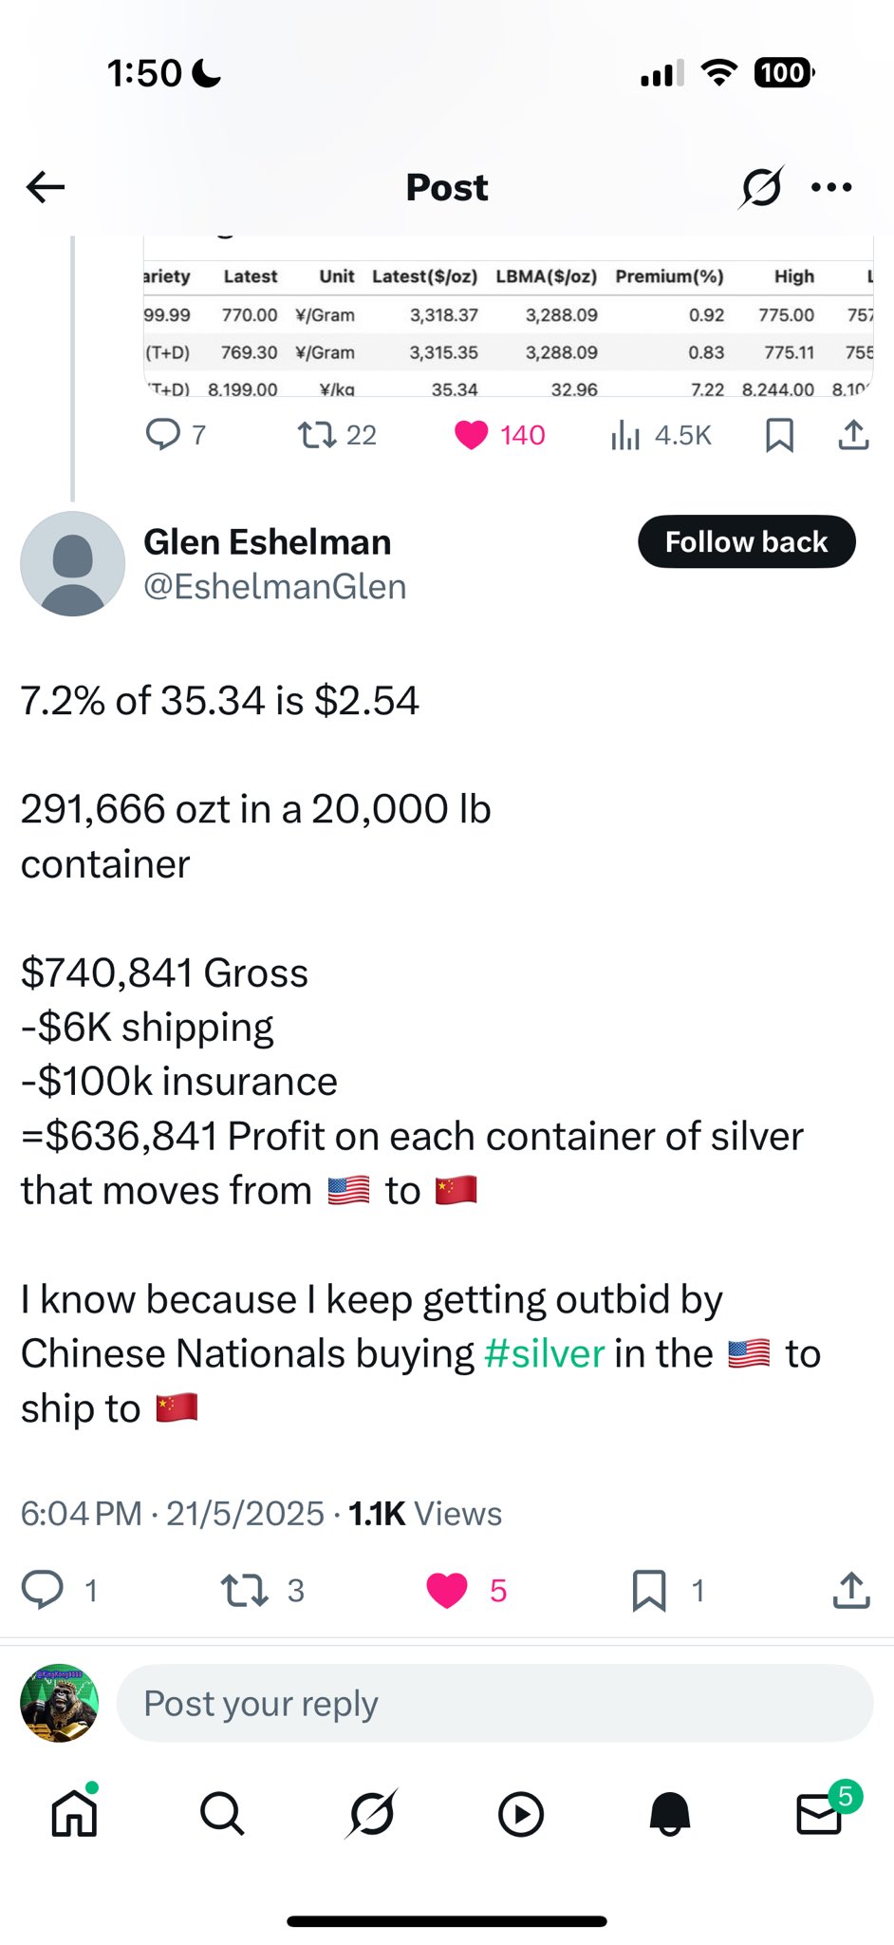Open Glen Eshelman's profile avatar
894x1945 pixels.
click(x=72, y=564)
